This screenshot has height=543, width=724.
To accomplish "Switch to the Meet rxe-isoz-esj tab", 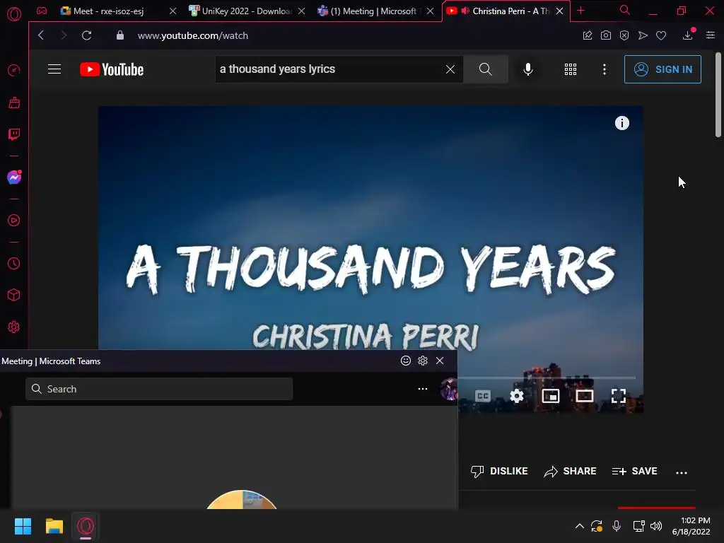I will 109,11.
